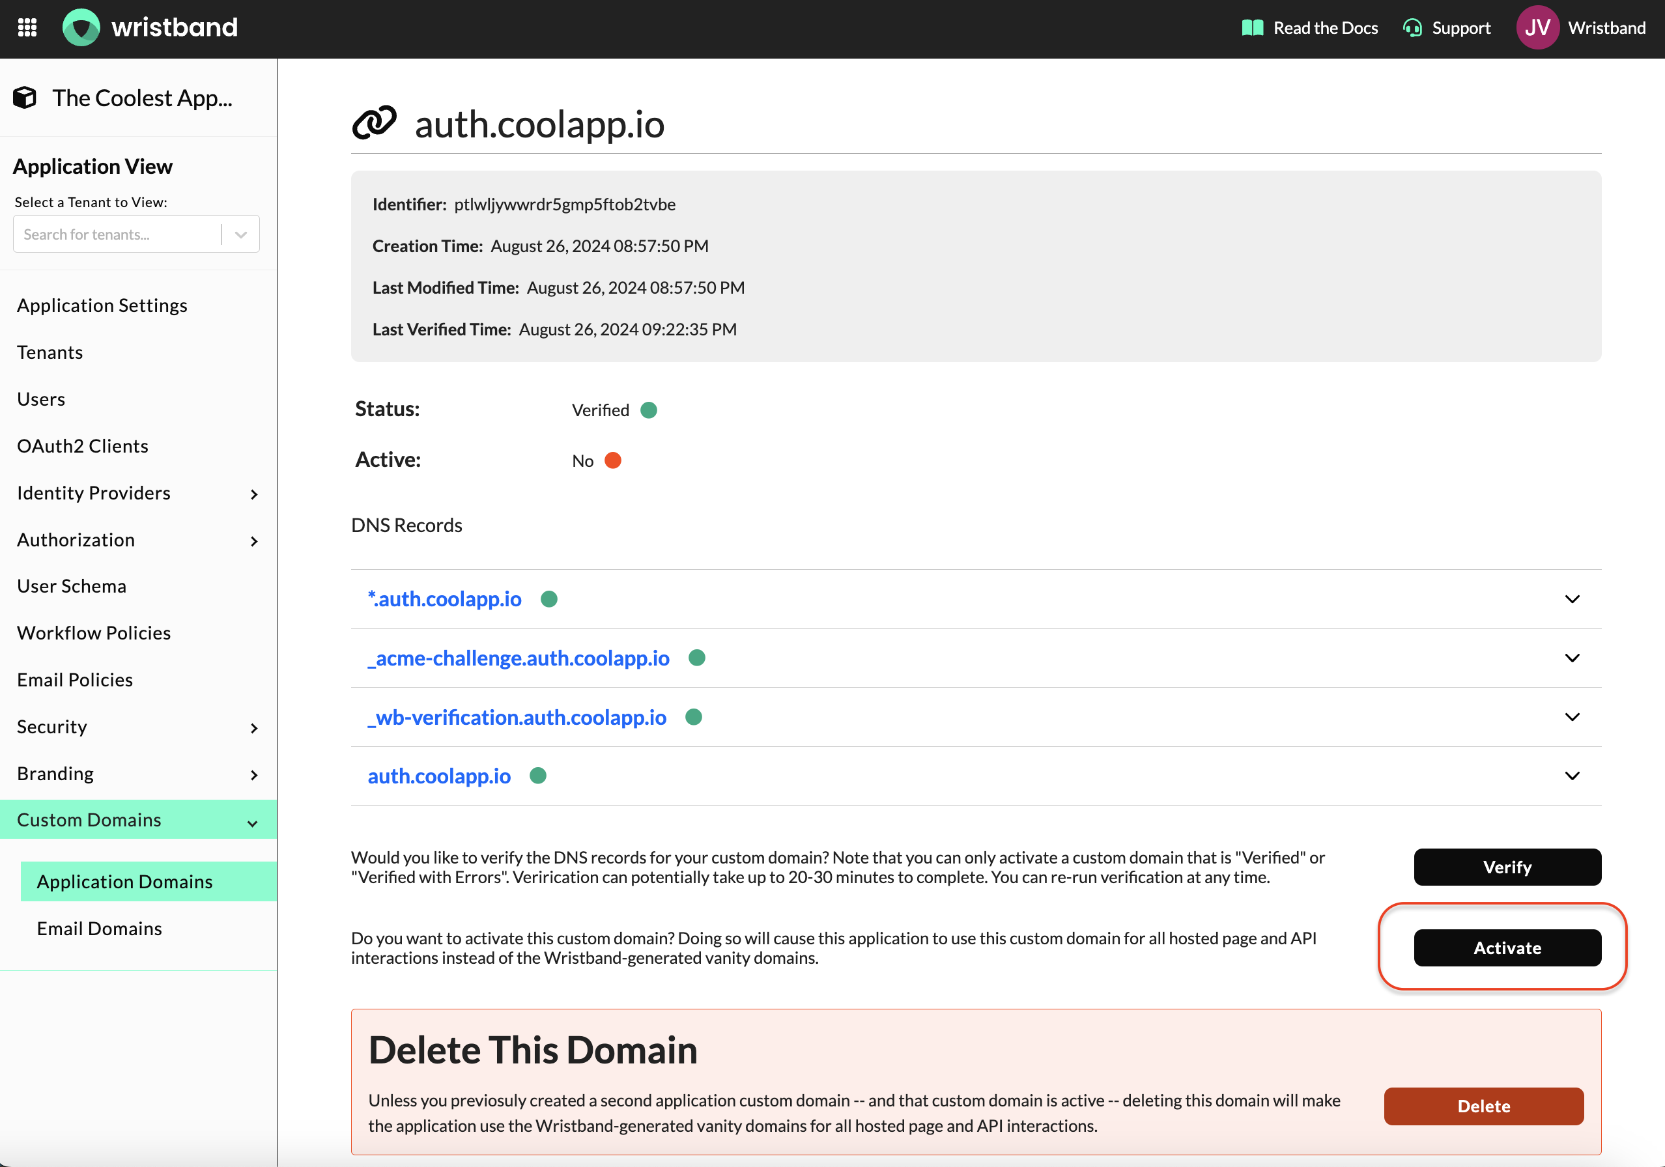Click the auth.coolapp.io page heading

pyautogui.click(x=539, y=124)
